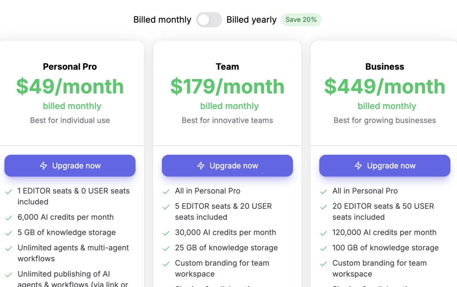The width and height of the screenshot is (457, 287).
Task: Select the Billed monthly label
Action: (x=162, y=20)
